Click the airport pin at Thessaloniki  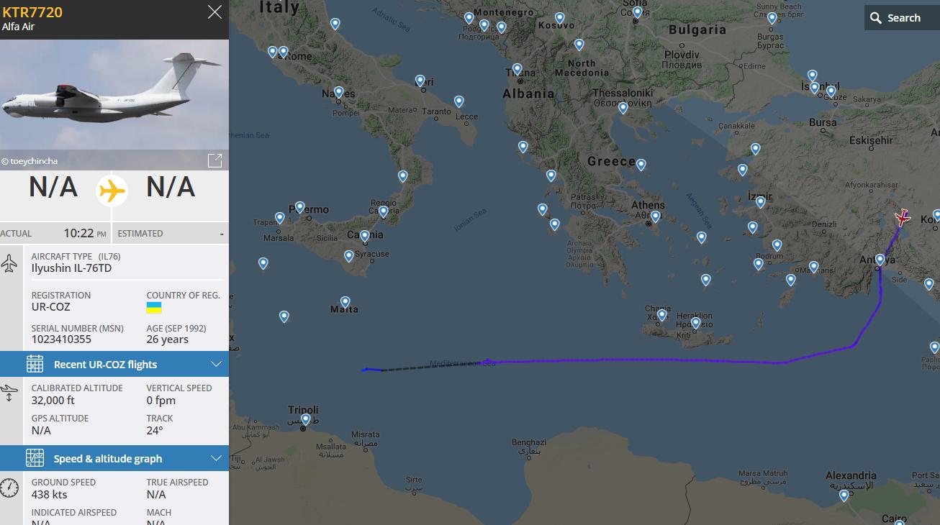[623, 108]
